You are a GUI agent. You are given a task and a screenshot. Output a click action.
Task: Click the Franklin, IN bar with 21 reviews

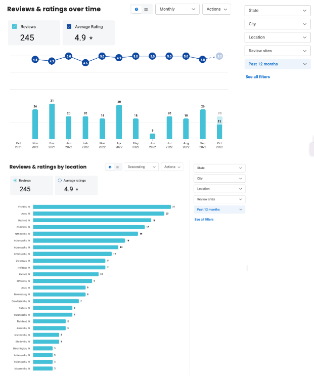pos(102,206)
